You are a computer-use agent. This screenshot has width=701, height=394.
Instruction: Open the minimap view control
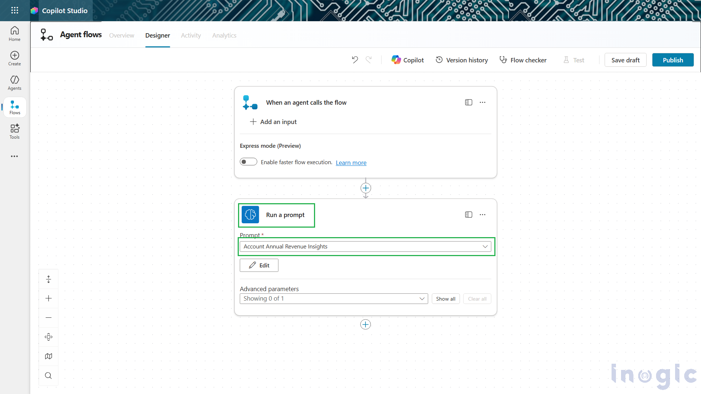[48, 356]
